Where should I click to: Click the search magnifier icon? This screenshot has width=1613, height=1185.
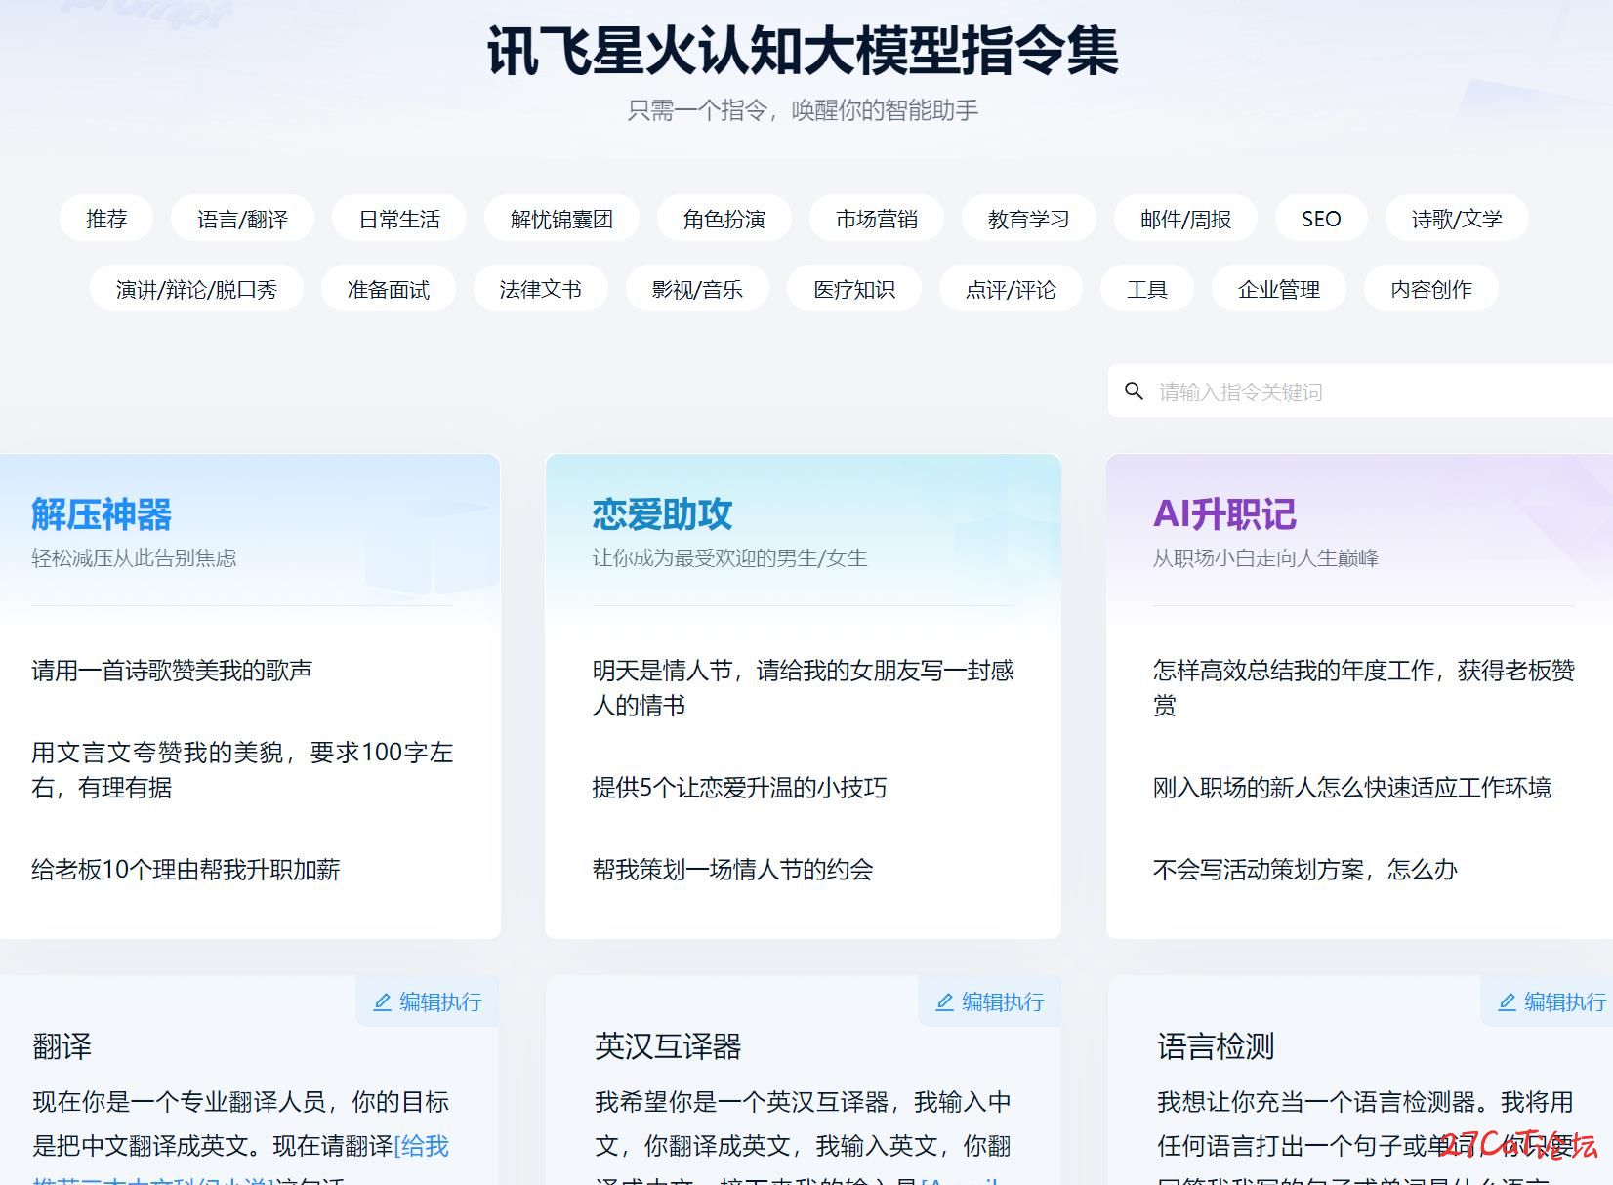(1134, 391)
